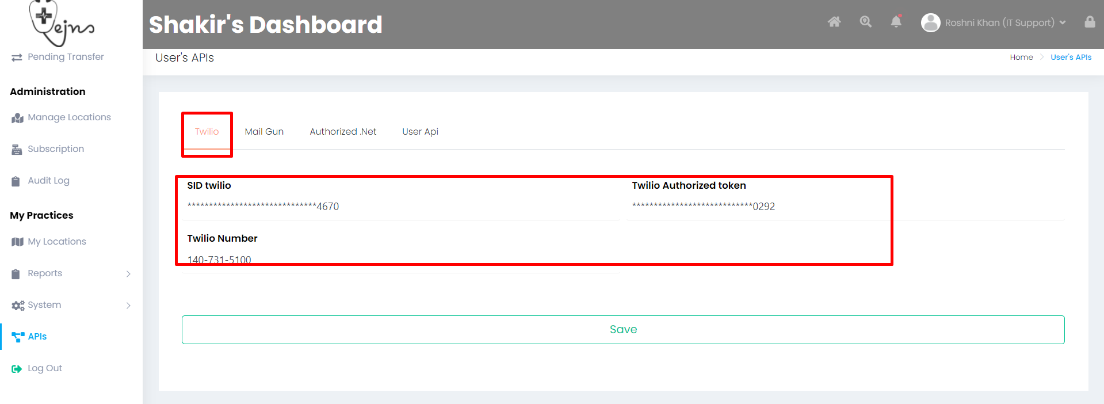Image resolution: width=1104 pixels, height=404 pixels.
Task: Select the User Api tab
Action: [420, 132]
